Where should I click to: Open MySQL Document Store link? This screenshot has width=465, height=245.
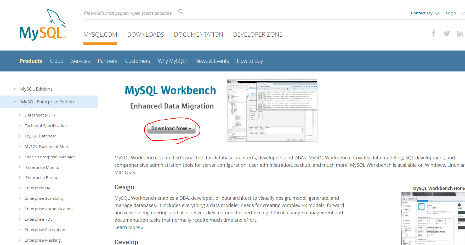click(47, 147)
